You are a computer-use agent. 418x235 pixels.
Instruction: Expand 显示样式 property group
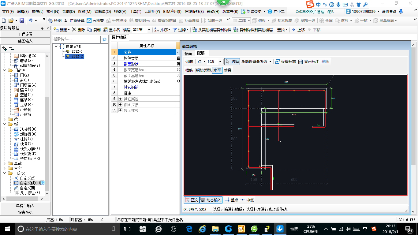pyautogui.click(x=121, y=110)
